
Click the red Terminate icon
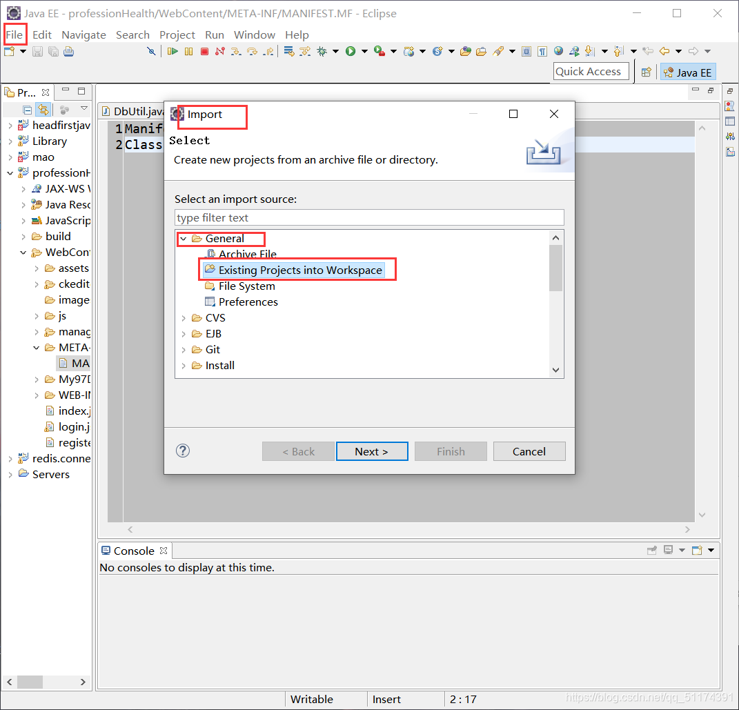204,51
